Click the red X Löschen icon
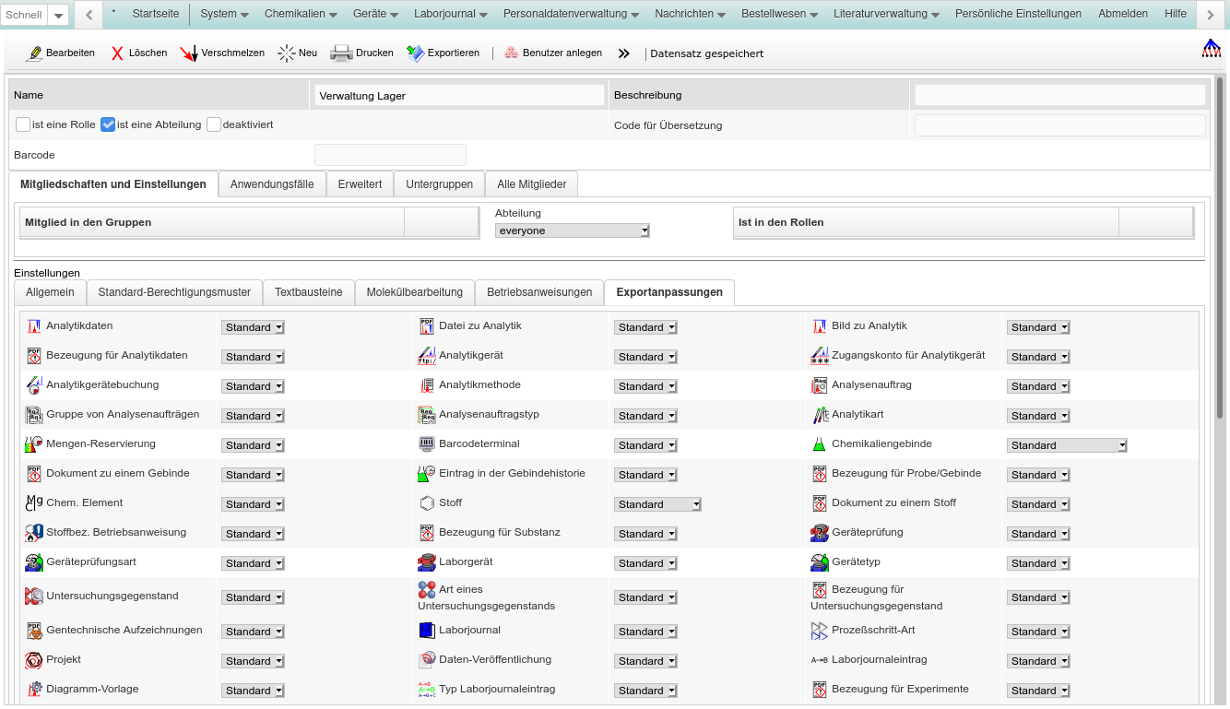This screenshot has height=709, width=1230. pos(117,53)
